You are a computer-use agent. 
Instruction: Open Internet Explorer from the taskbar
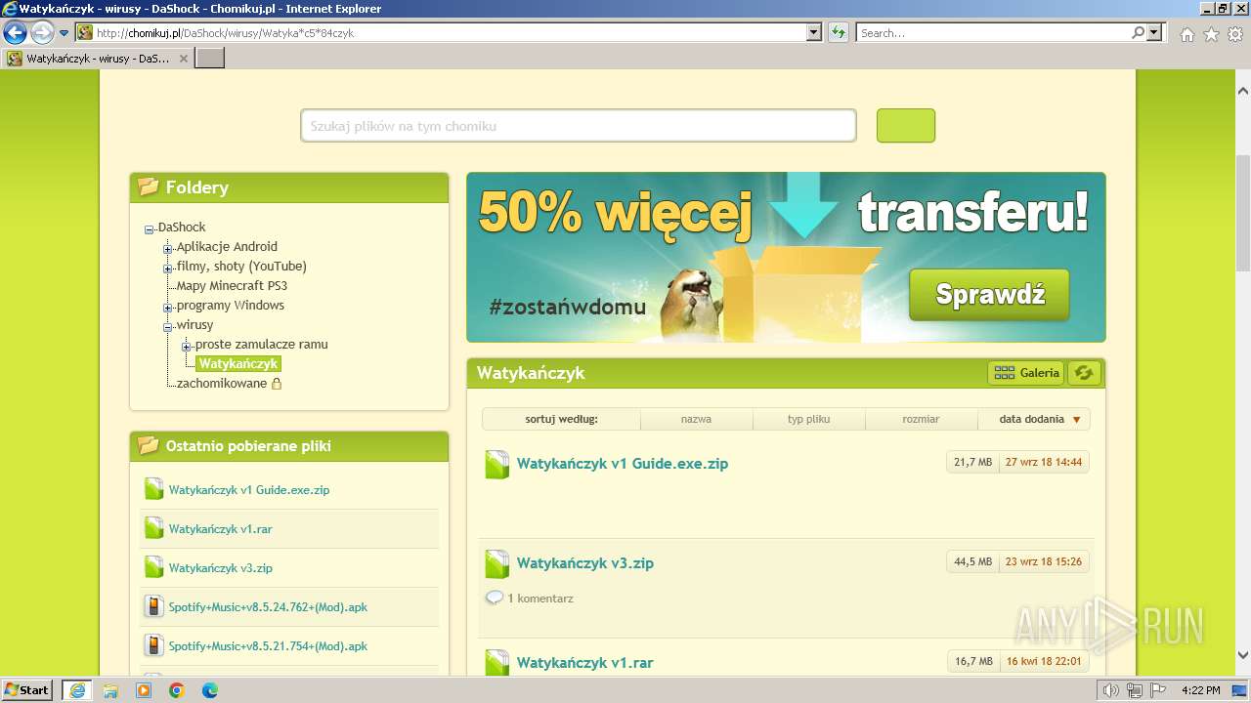coord(76,690)
